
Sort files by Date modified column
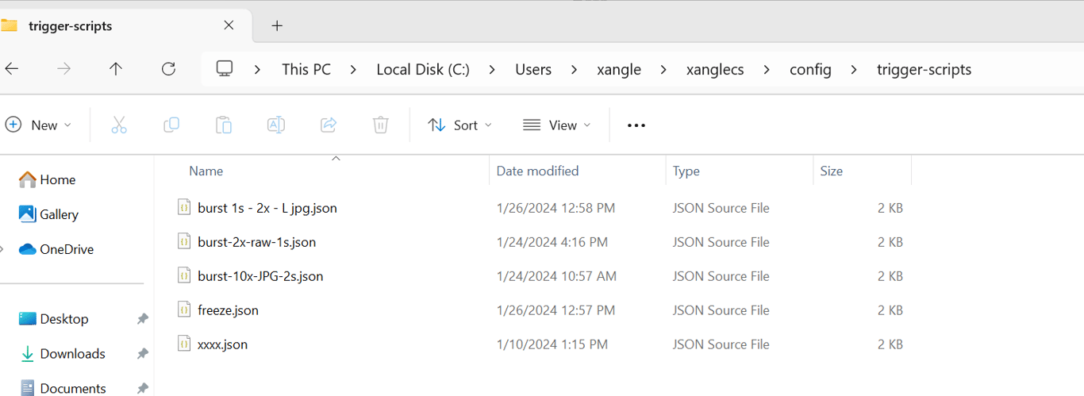click(537, 171)
